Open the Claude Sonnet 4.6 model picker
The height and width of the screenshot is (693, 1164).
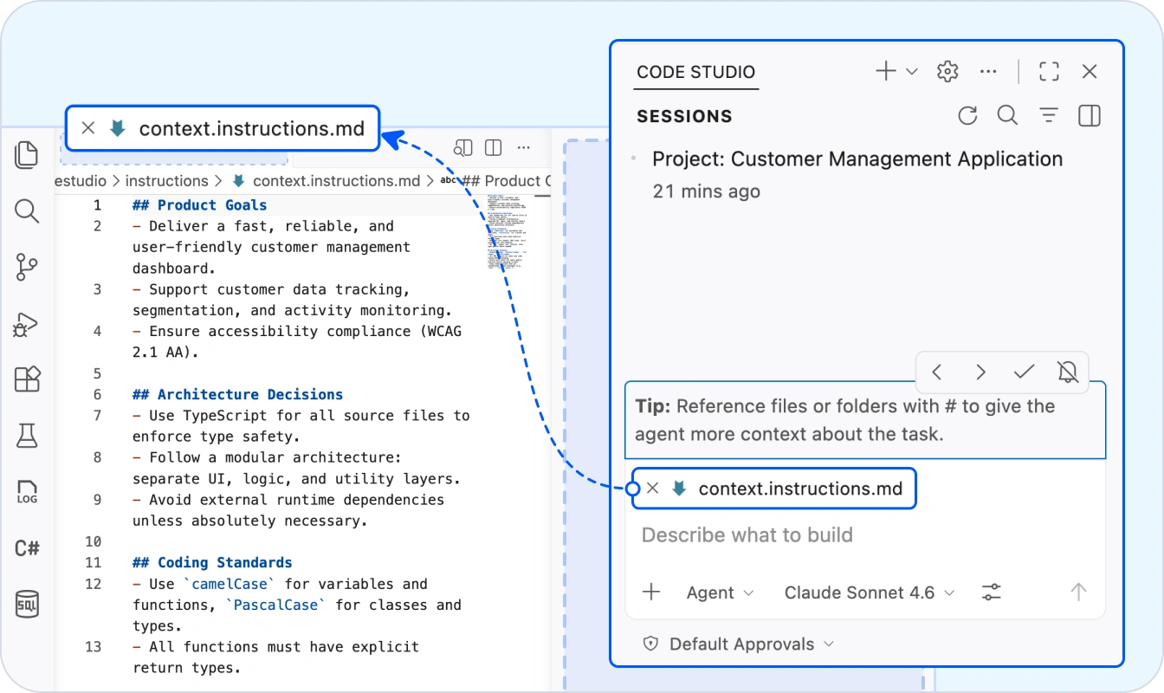pyautogui.click(x=869, y=593)
